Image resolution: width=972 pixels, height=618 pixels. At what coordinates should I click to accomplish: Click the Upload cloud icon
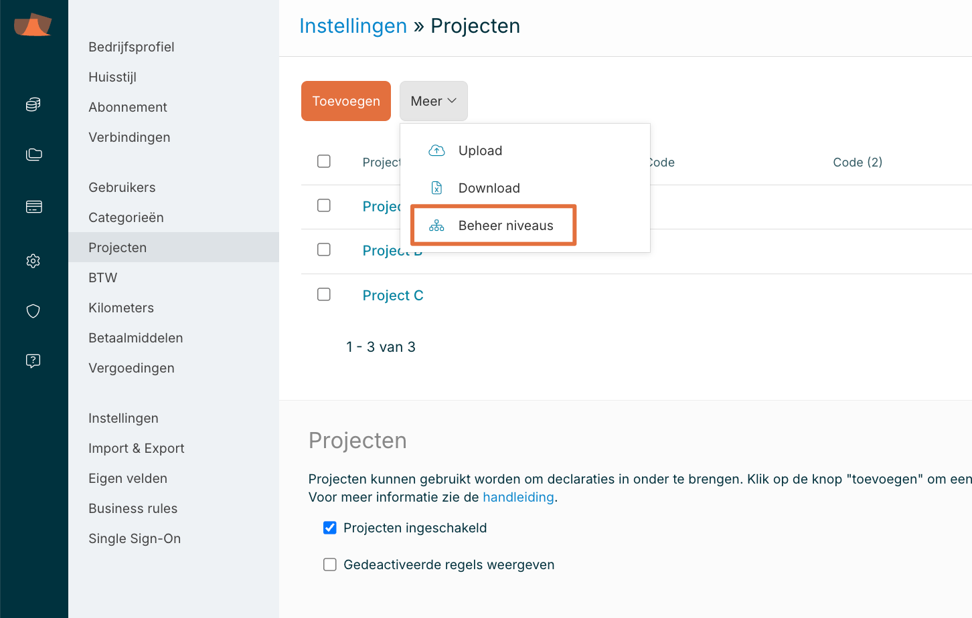click(x=436, y=150)
